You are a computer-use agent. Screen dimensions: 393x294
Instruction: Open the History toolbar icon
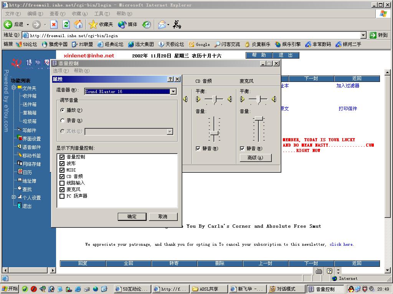[147, 24]
